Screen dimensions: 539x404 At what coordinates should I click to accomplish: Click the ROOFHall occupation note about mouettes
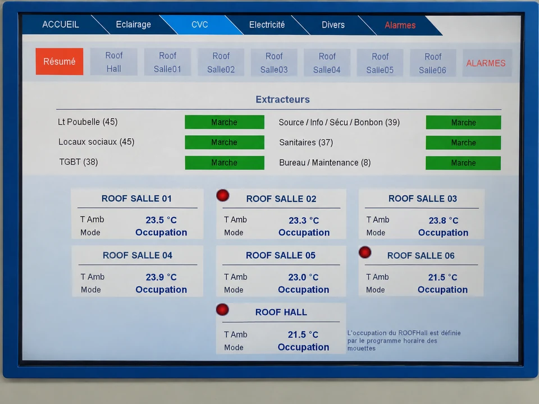point(404,341)
